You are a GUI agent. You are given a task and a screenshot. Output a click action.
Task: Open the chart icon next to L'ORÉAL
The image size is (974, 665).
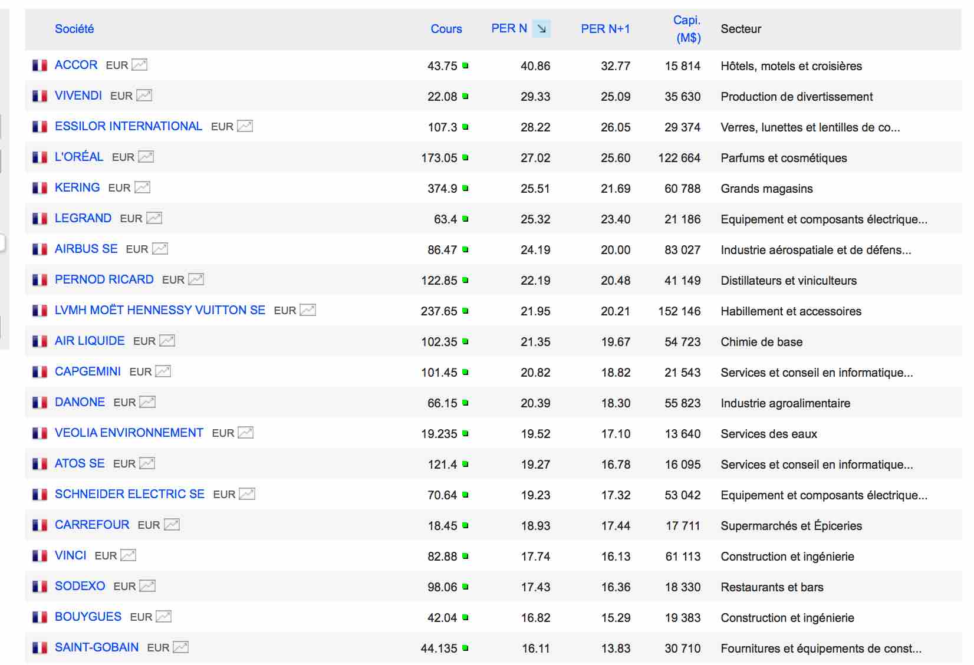click(146, 157)
